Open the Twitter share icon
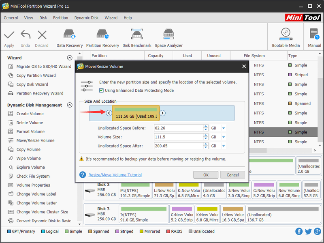The image size is (324, 243). point(308,231)
